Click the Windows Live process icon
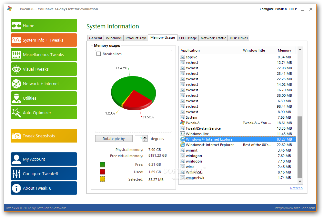Screen dimensions: 323x218 (183, 134)
